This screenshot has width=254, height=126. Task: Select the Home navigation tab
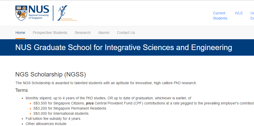[x=20, y=33]
